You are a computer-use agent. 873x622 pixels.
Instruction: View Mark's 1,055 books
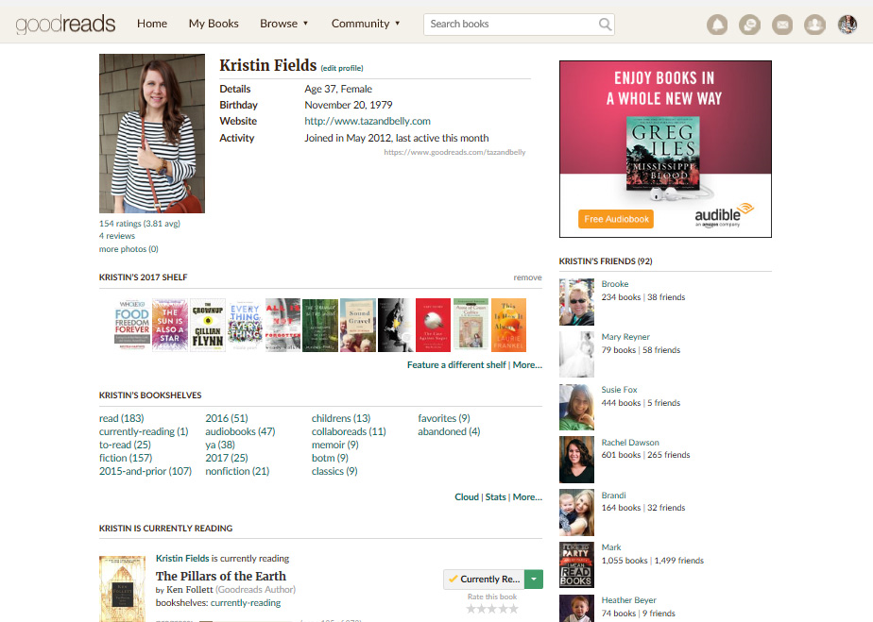point(625,561)
